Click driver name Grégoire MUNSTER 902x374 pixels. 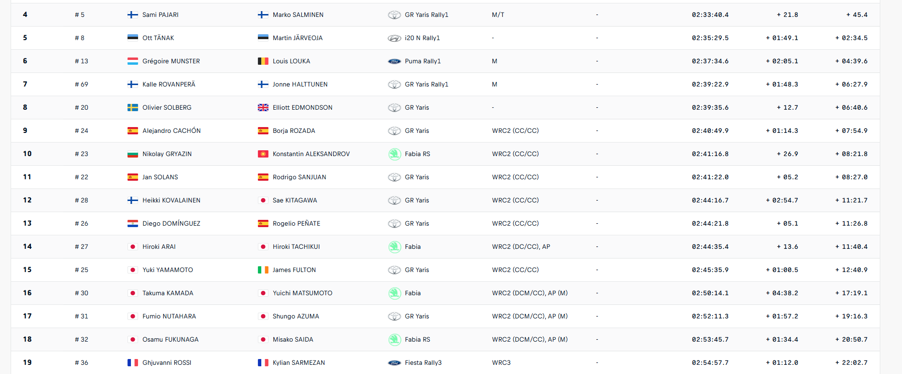pyautogui.click(x=171, y=61)
